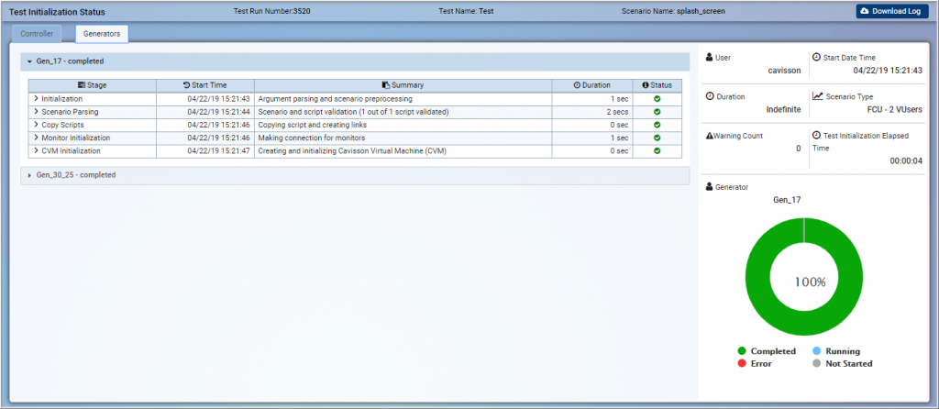Expand the CVM Initialization stage row

[x=36, y=151]
